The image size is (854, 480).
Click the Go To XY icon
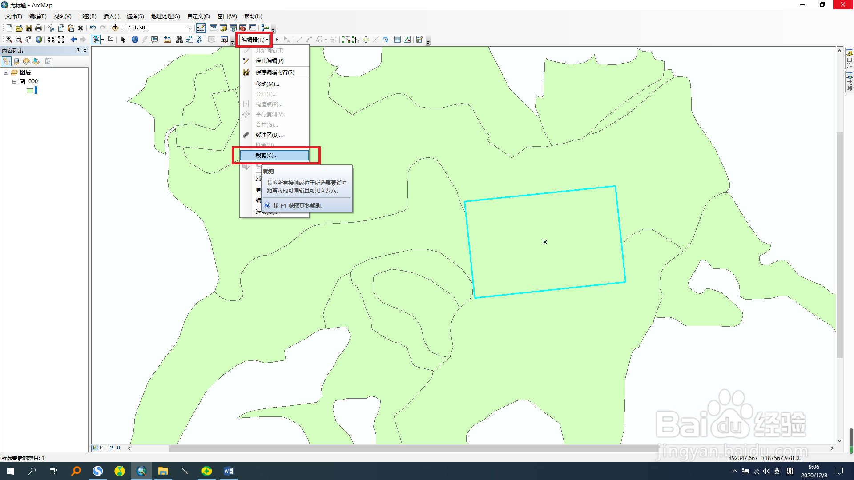pos(199,40)
